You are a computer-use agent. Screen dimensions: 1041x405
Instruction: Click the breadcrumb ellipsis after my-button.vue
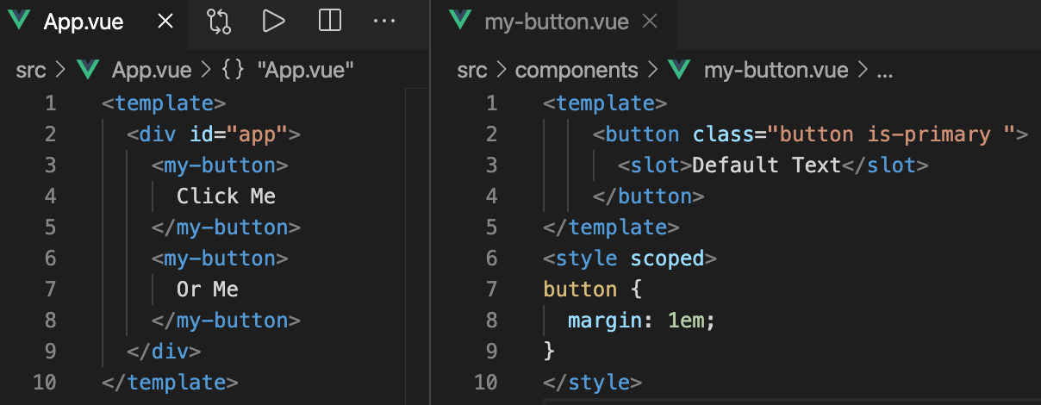coord(884,73)
